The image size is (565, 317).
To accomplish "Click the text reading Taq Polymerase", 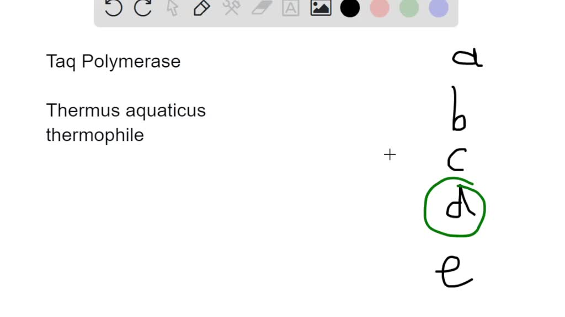I will coord(113,61).
